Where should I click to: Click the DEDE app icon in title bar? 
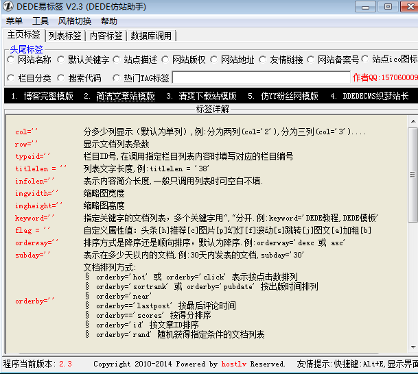8,6
